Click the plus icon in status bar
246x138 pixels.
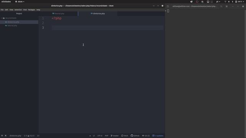pos(2,136)
